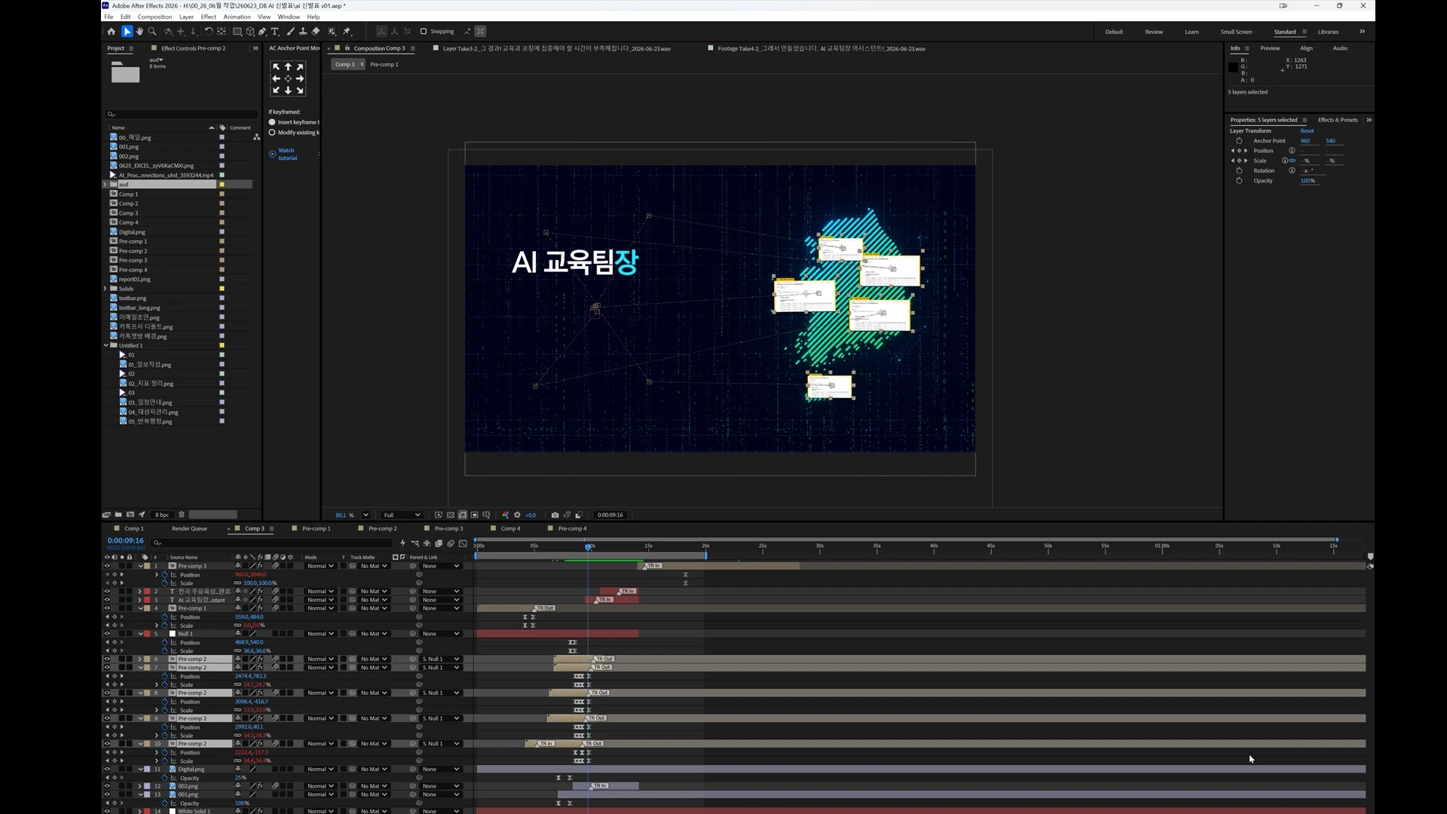Select the Hand tool
Viewport: 1447px width, 814px height.
(139, 32)
